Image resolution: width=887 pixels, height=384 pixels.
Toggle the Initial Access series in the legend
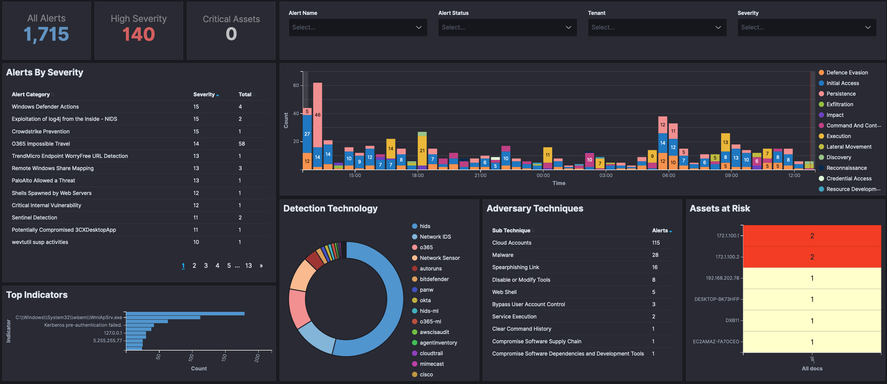point(842,83)
